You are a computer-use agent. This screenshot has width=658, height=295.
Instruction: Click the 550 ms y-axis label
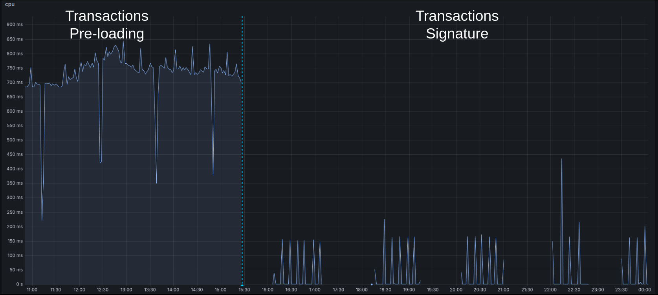click(15, 126)
